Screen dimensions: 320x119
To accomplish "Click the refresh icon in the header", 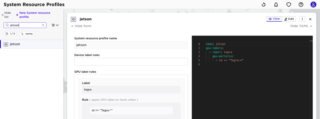I will click(263, 4).
